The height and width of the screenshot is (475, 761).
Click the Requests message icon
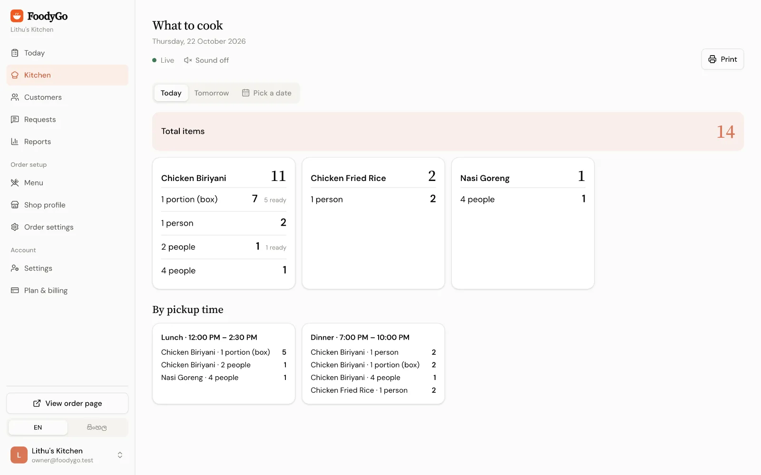[15, 119]
